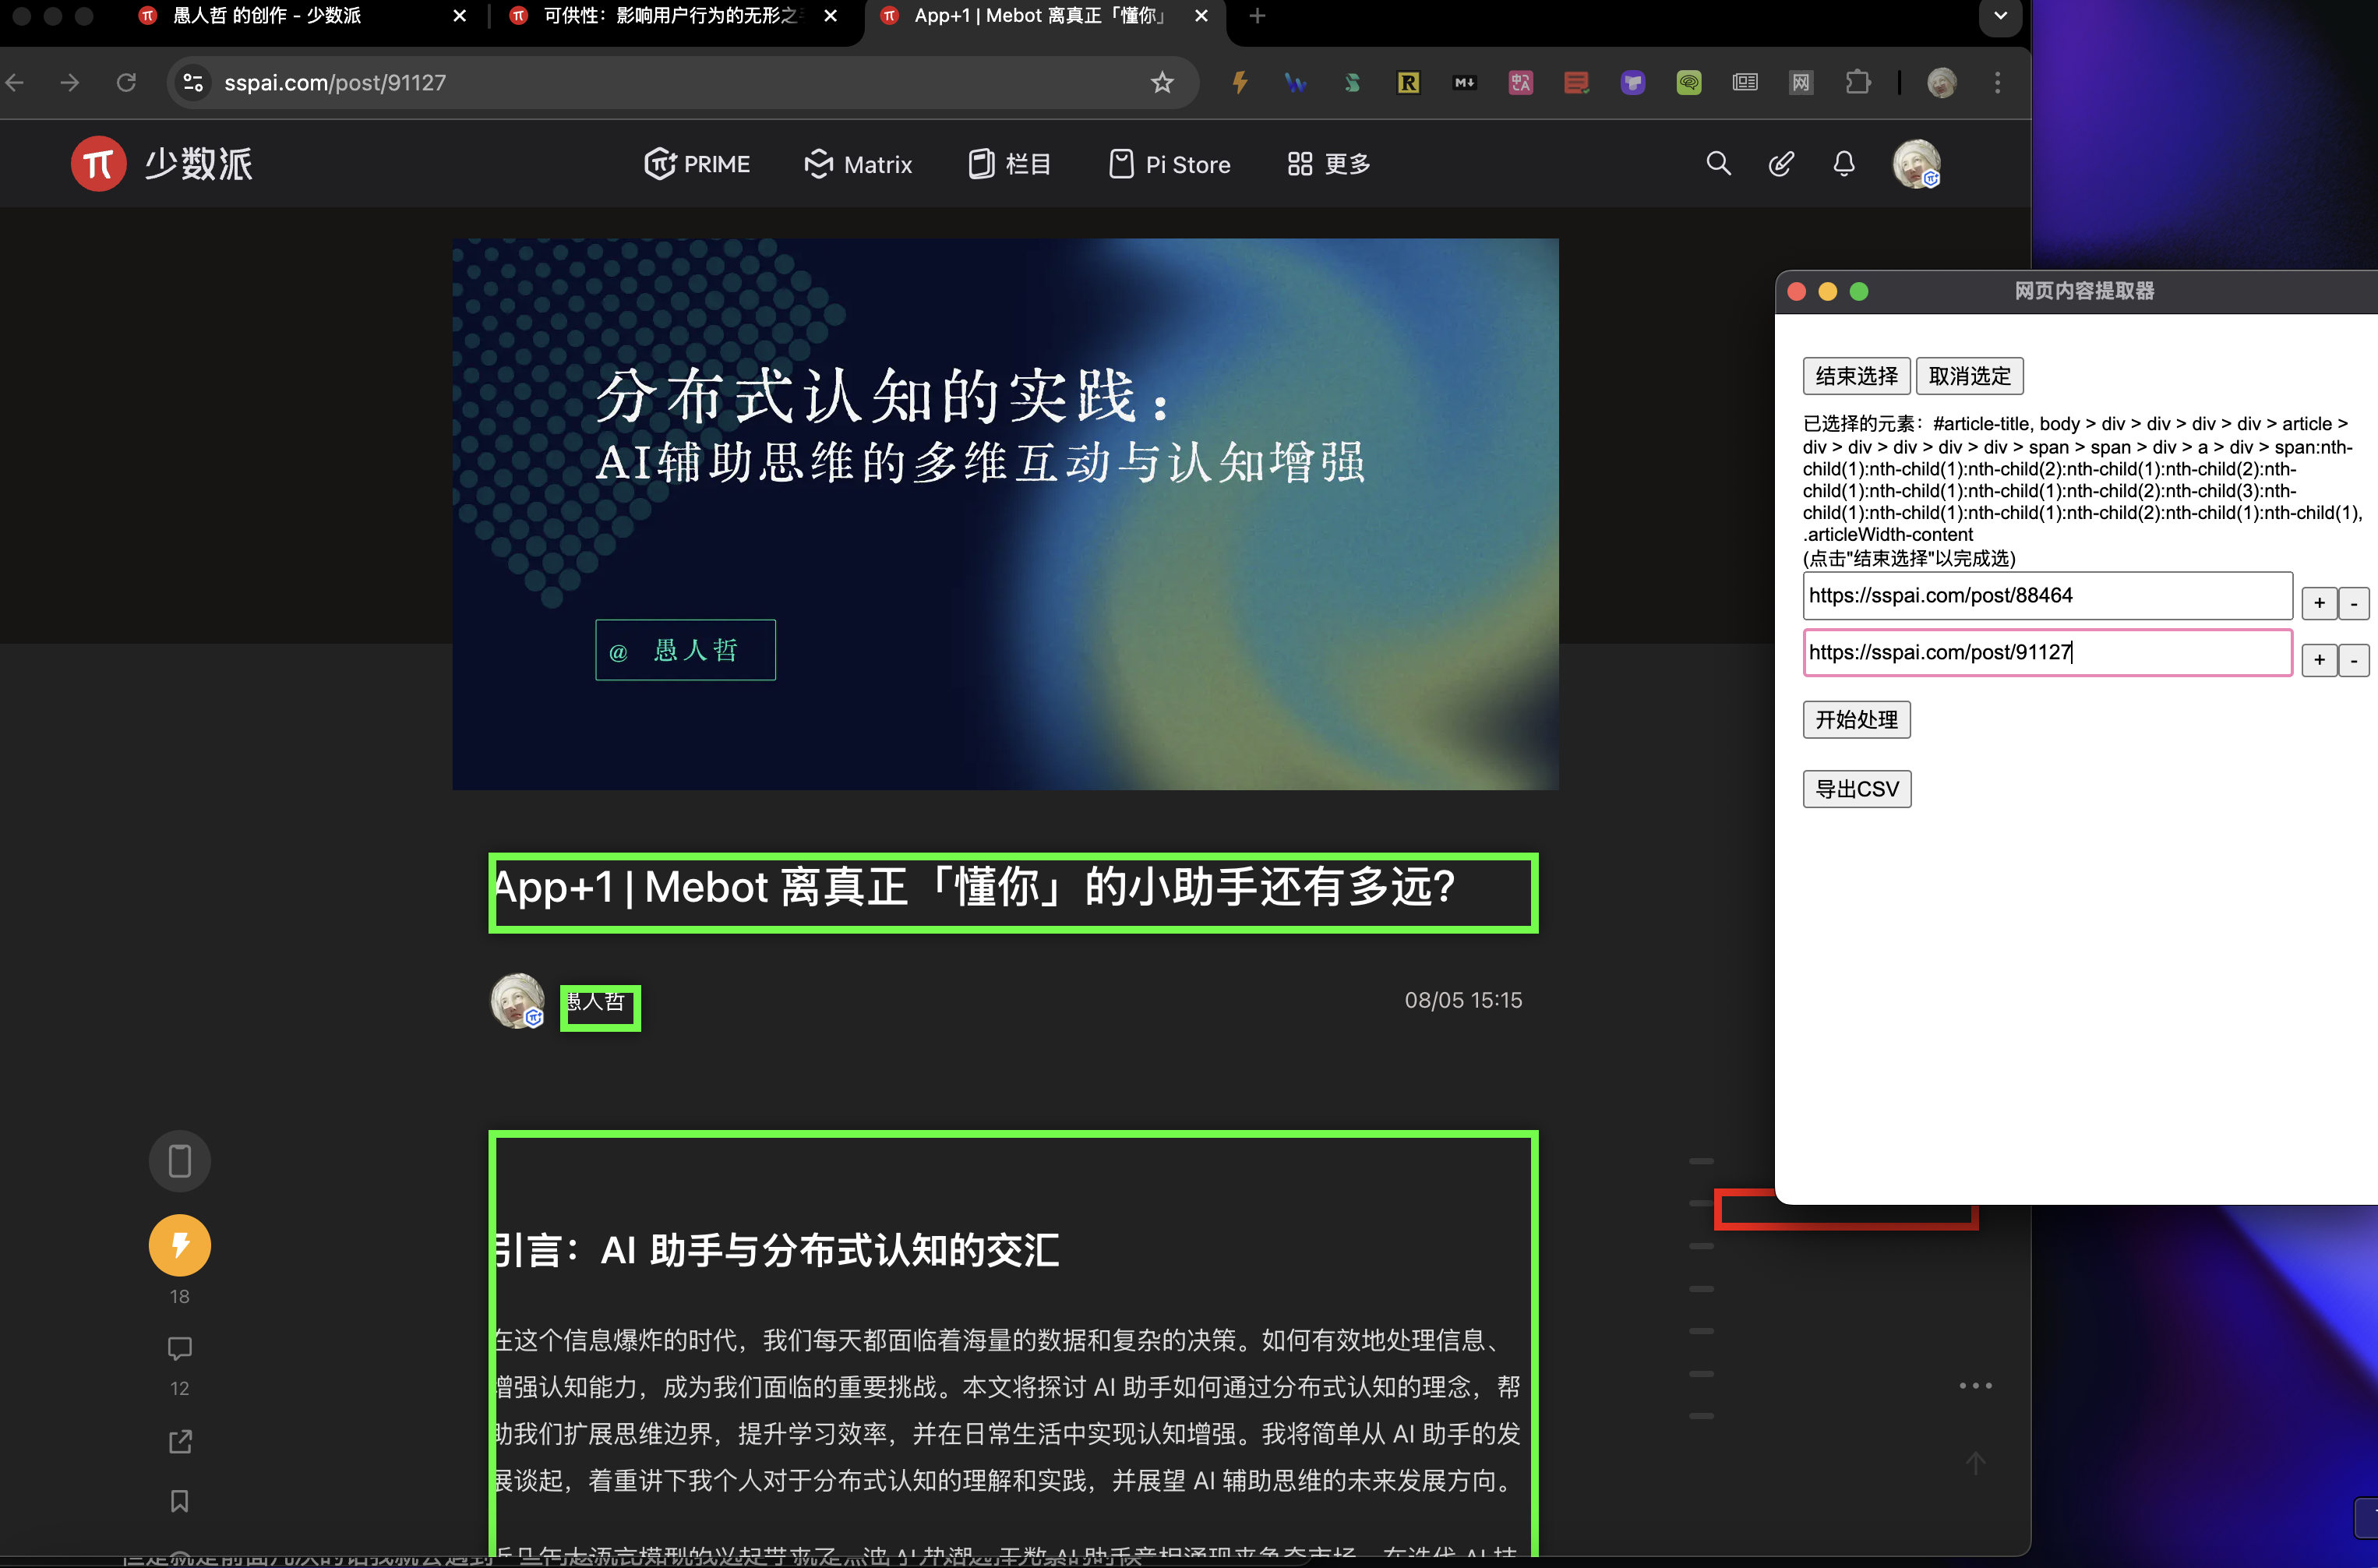Screen dimensions: 2378x1568
Task: Open author link 愚人哲 below title
Action: pyautogui.click(x=597, y=1002)
